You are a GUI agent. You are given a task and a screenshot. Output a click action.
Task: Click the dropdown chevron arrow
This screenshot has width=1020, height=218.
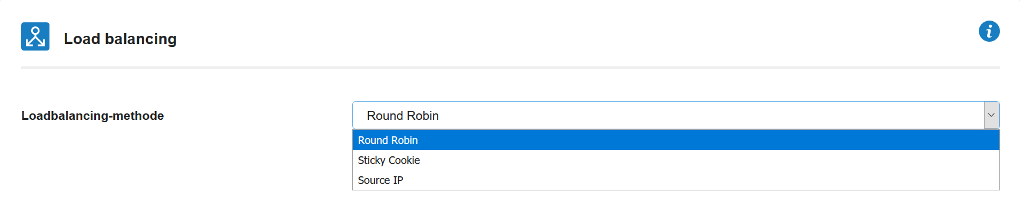click(x=991, y=115)
